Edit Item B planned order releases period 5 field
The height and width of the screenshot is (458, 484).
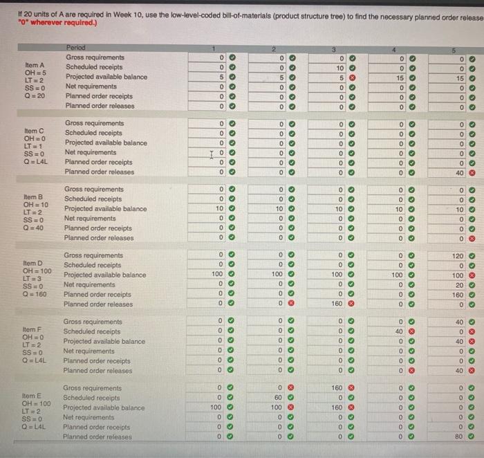tap(446, 239)
